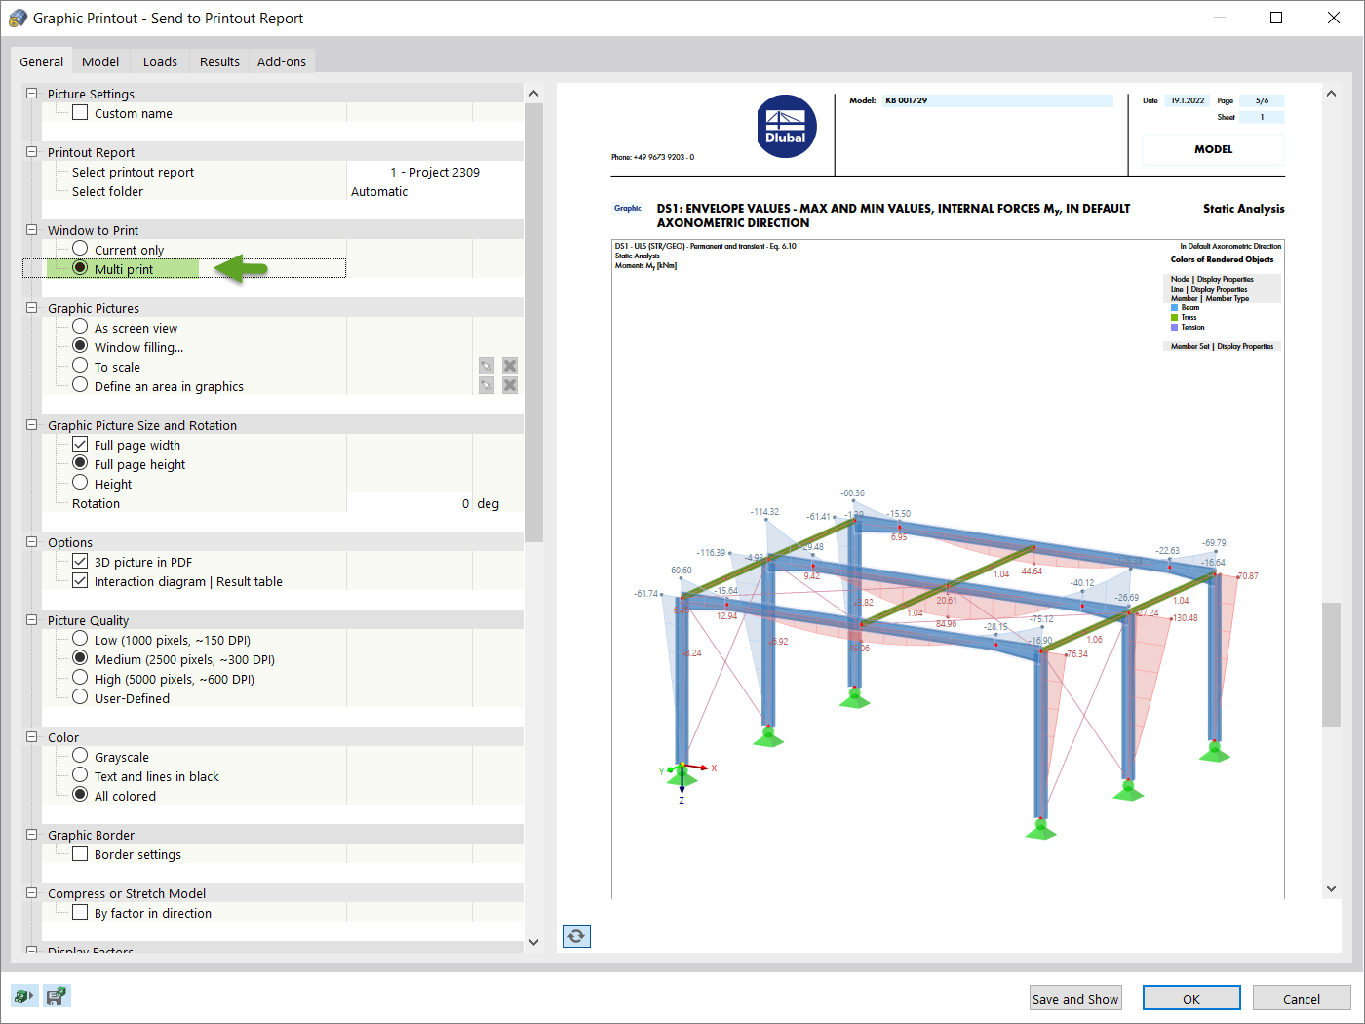Viewport: 1365px width, 1024px height.
Task: Open the Results tab
Action: coord(219,61)
